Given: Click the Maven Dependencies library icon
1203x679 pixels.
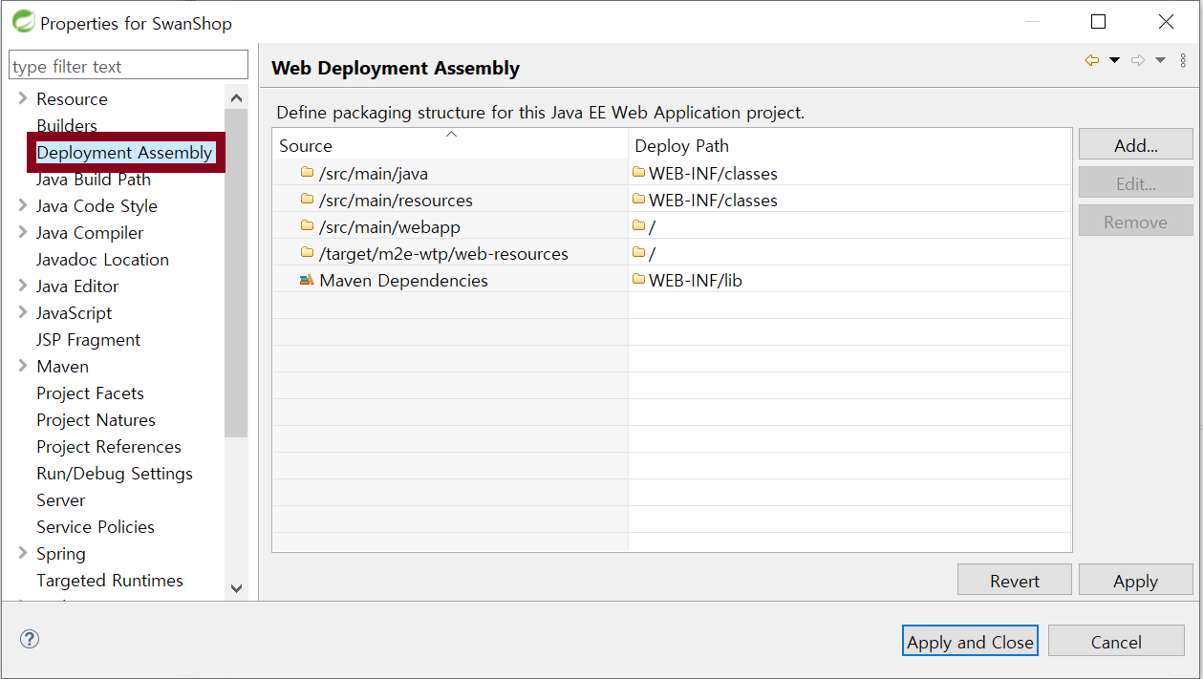Looking at the screenshot, I should pyautogui.click(x=307, y=280).
